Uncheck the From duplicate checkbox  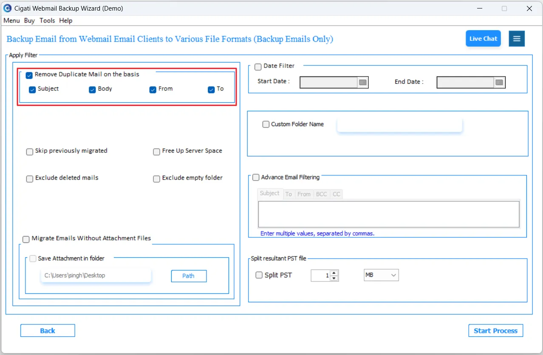coord(153,90)
